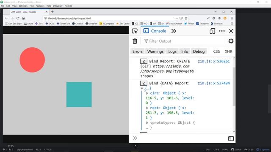This screenshot has height=152, width=271.
Task: Open source link zim.js:5:537494
Action: (213, 83)
